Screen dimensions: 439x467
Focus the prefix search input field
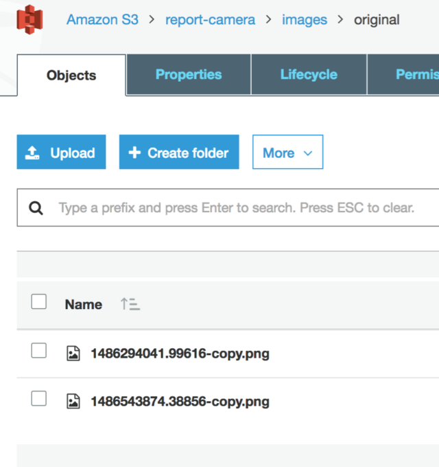tap(228, 207)
